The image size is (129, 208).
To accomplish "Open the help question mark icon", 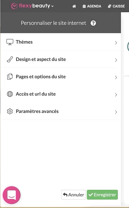I will [93, 23].
